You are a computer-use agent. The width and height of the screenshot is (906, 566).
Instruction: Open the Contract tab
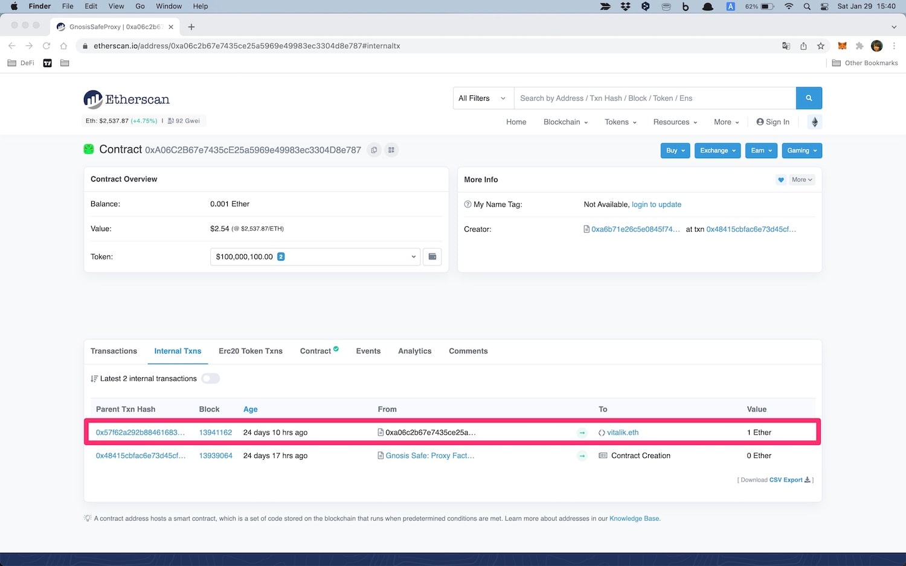(x=319, y=351)
